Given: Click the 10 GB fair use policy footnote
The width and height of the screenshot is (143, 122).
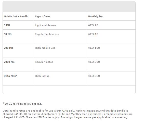Looking at the screenshot, I should click(x=22, y=104).
